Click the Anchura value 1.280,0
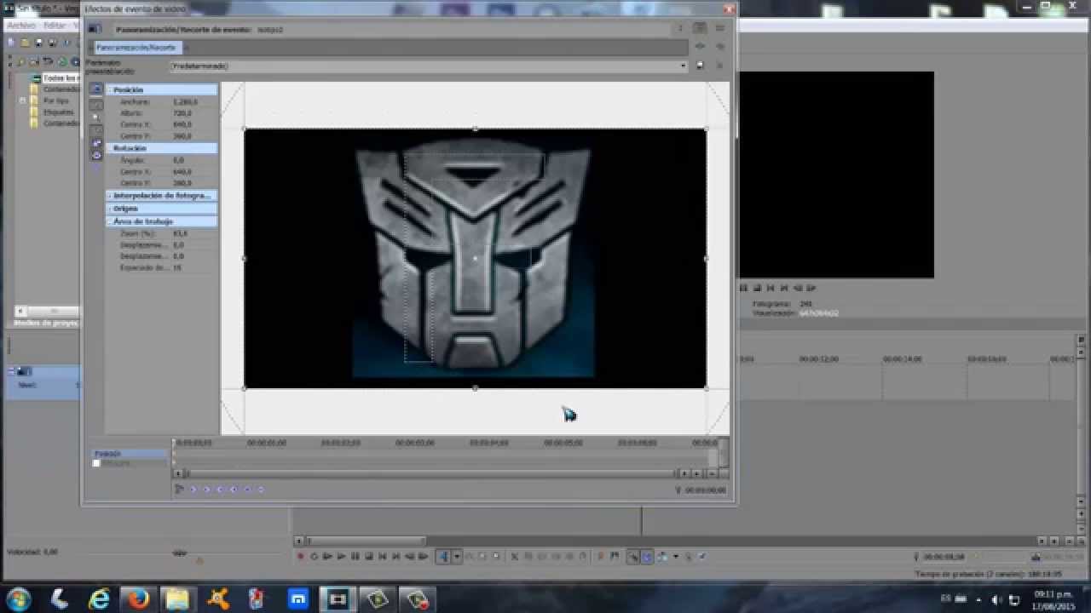 click(185, 101)
